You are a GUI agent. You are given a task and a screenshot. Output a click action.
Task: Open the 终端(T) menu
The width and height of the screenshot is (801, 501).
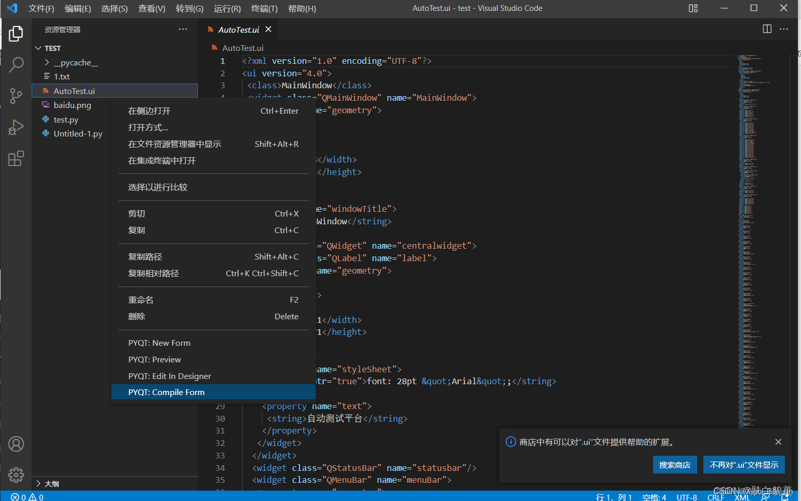pos(264,8)
